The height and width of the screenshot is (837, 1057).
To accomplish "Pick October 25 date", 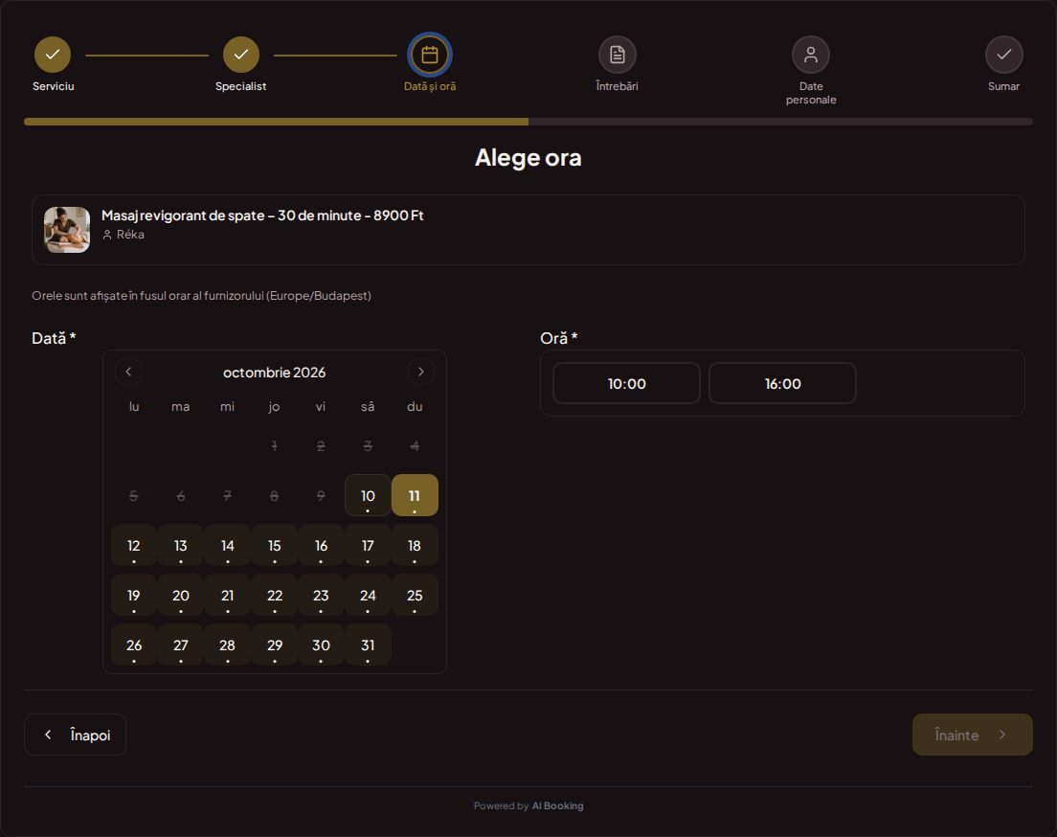I will 415,596.
